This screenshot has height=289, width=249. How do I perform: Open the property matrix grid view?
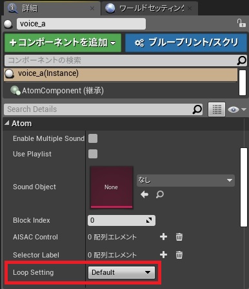(217, 109)
